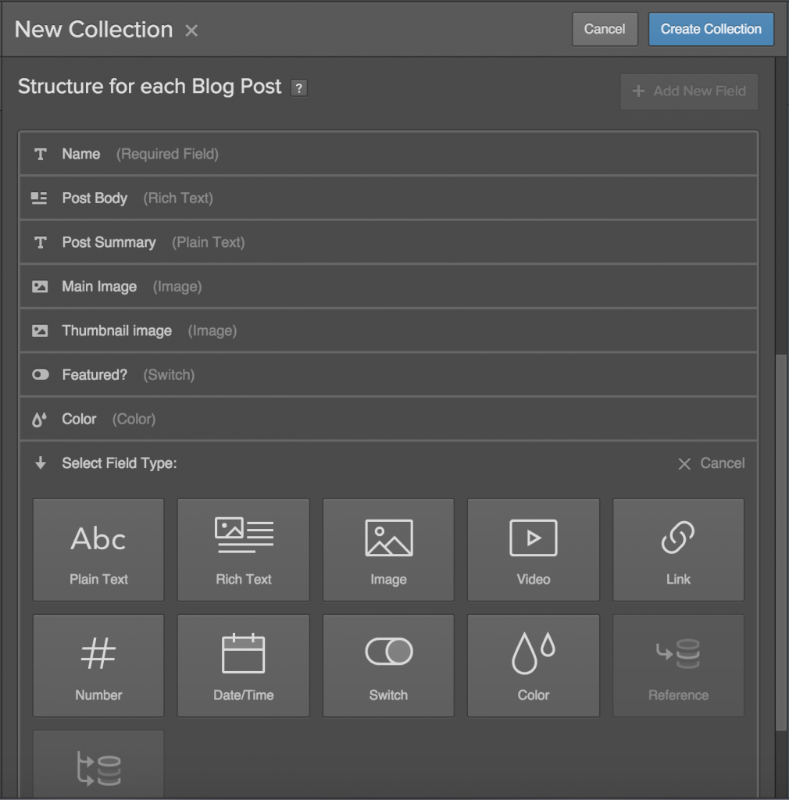789x800 pixels.
Task: Cancel the field type selection
Action: coord(711,462)
